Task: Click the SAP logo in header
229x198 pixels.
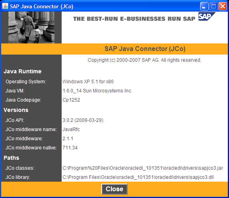Action: pyautogui.click(x=207, y=17)
